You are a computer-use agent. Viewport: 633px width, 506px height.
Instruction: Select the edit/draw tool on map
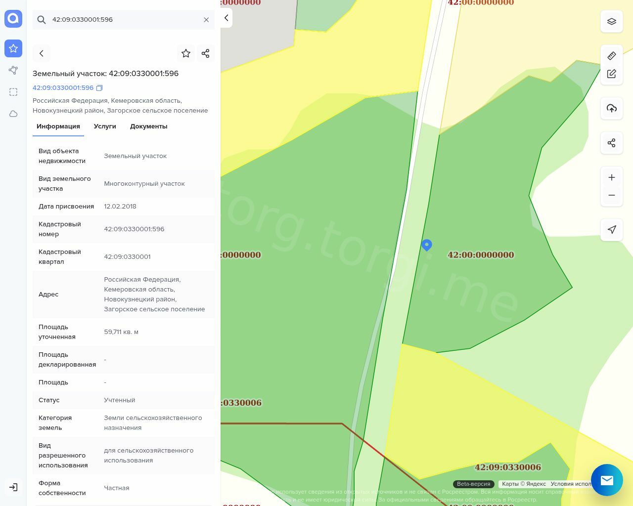point(612,74)
